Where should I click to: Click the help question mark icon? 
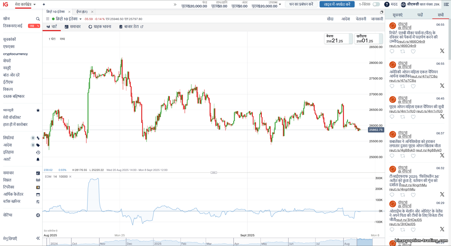click(387, 4)
